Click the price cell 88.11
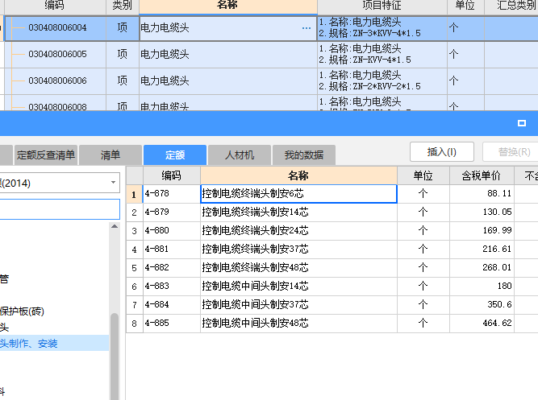This screenshot has height=400, width=538. point(482,194)
